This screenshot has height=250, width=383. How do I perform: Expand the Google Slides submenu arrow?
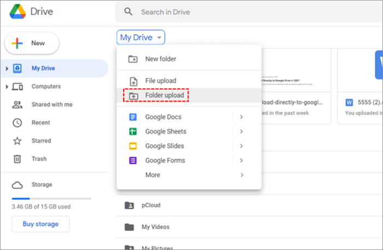point(241,146)
